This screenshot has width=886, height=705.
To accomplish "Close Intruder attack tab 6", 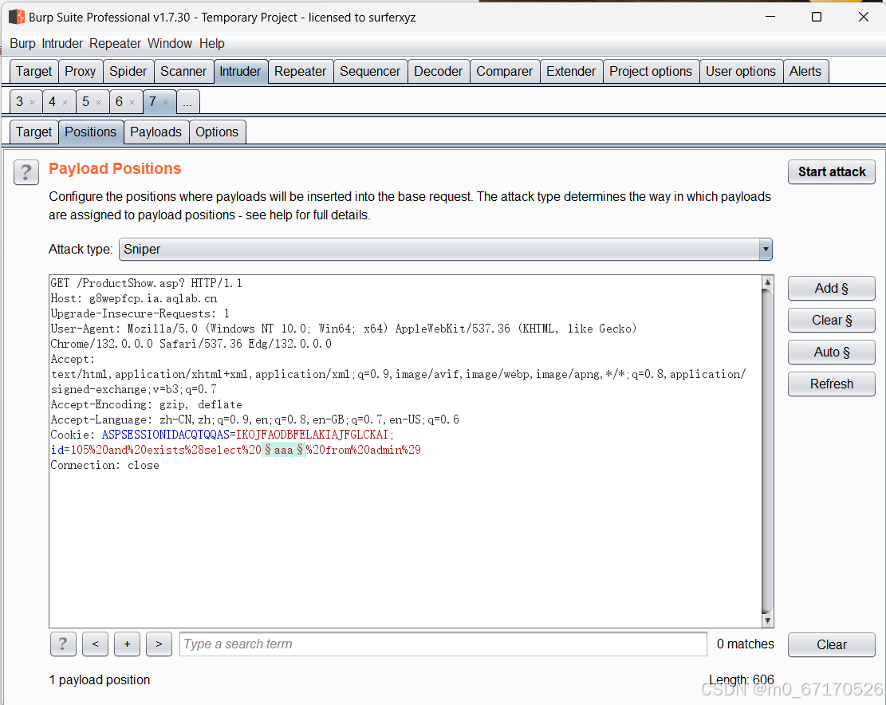I will point(132,102).
